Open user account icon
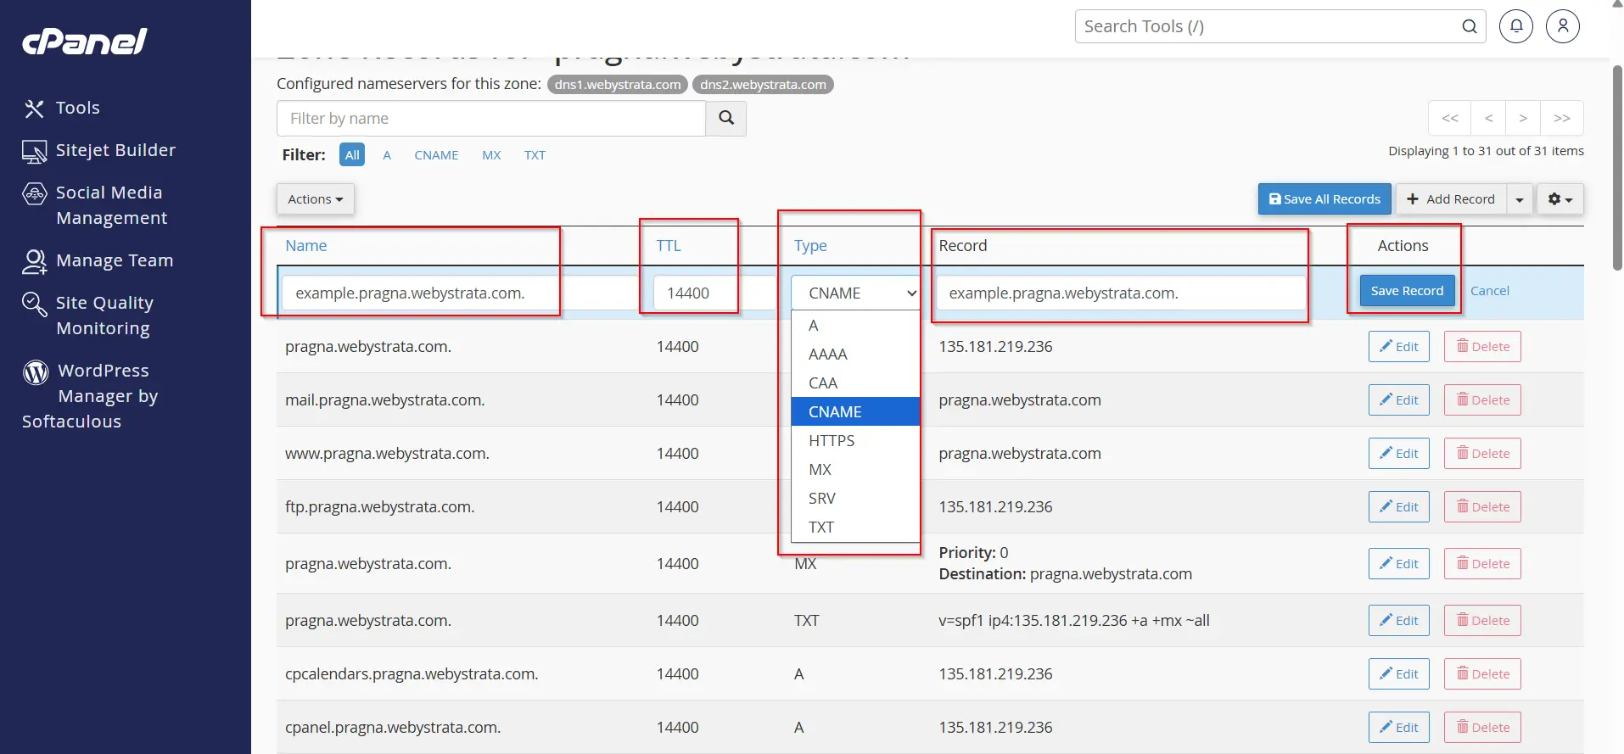 1563,26
